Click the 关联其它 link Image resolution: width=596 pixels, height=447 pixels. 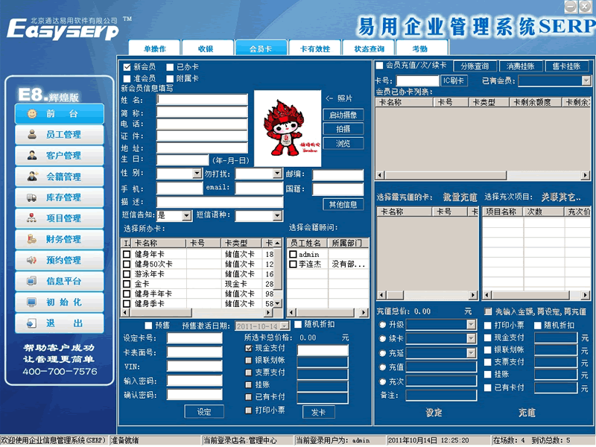click(x=561, y=197)
